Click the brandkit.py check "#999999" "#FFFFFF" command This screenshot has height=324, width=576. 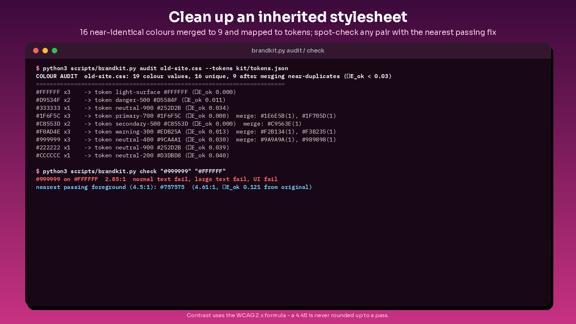coord(131,171)
